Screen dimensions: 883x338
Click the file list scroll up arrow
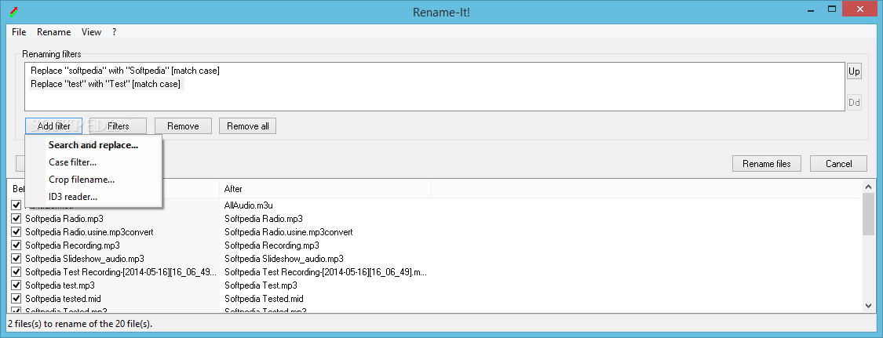pyautogui.click(x=868, y=187)
